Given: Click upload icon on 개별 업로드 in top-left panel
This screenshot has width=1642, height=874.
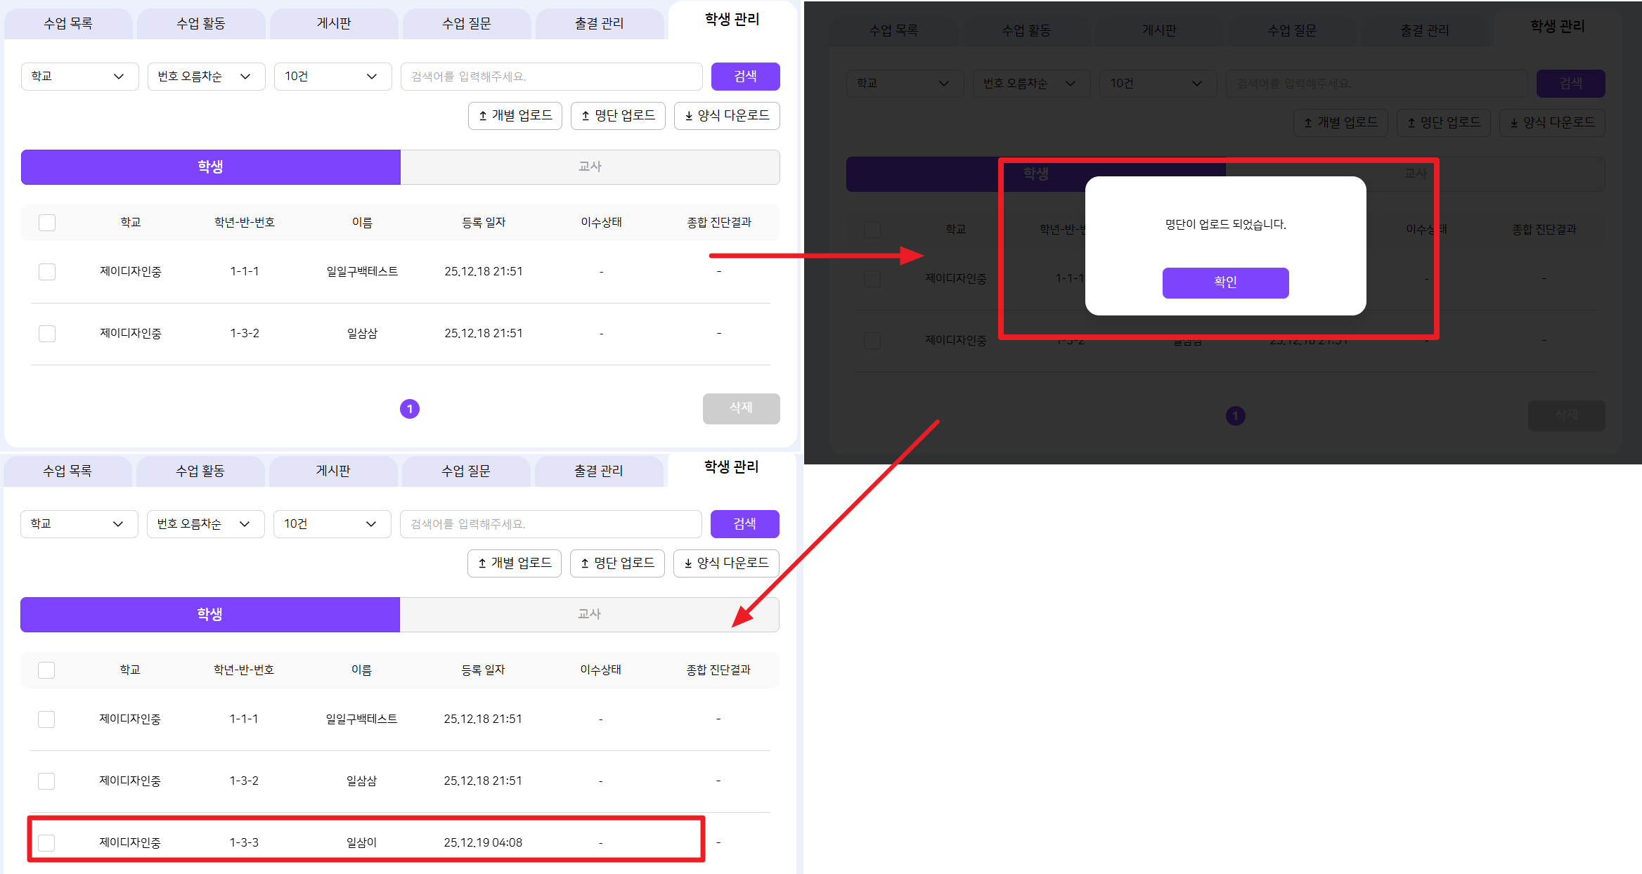Looking at the screenshot, I should coord(483,116).
